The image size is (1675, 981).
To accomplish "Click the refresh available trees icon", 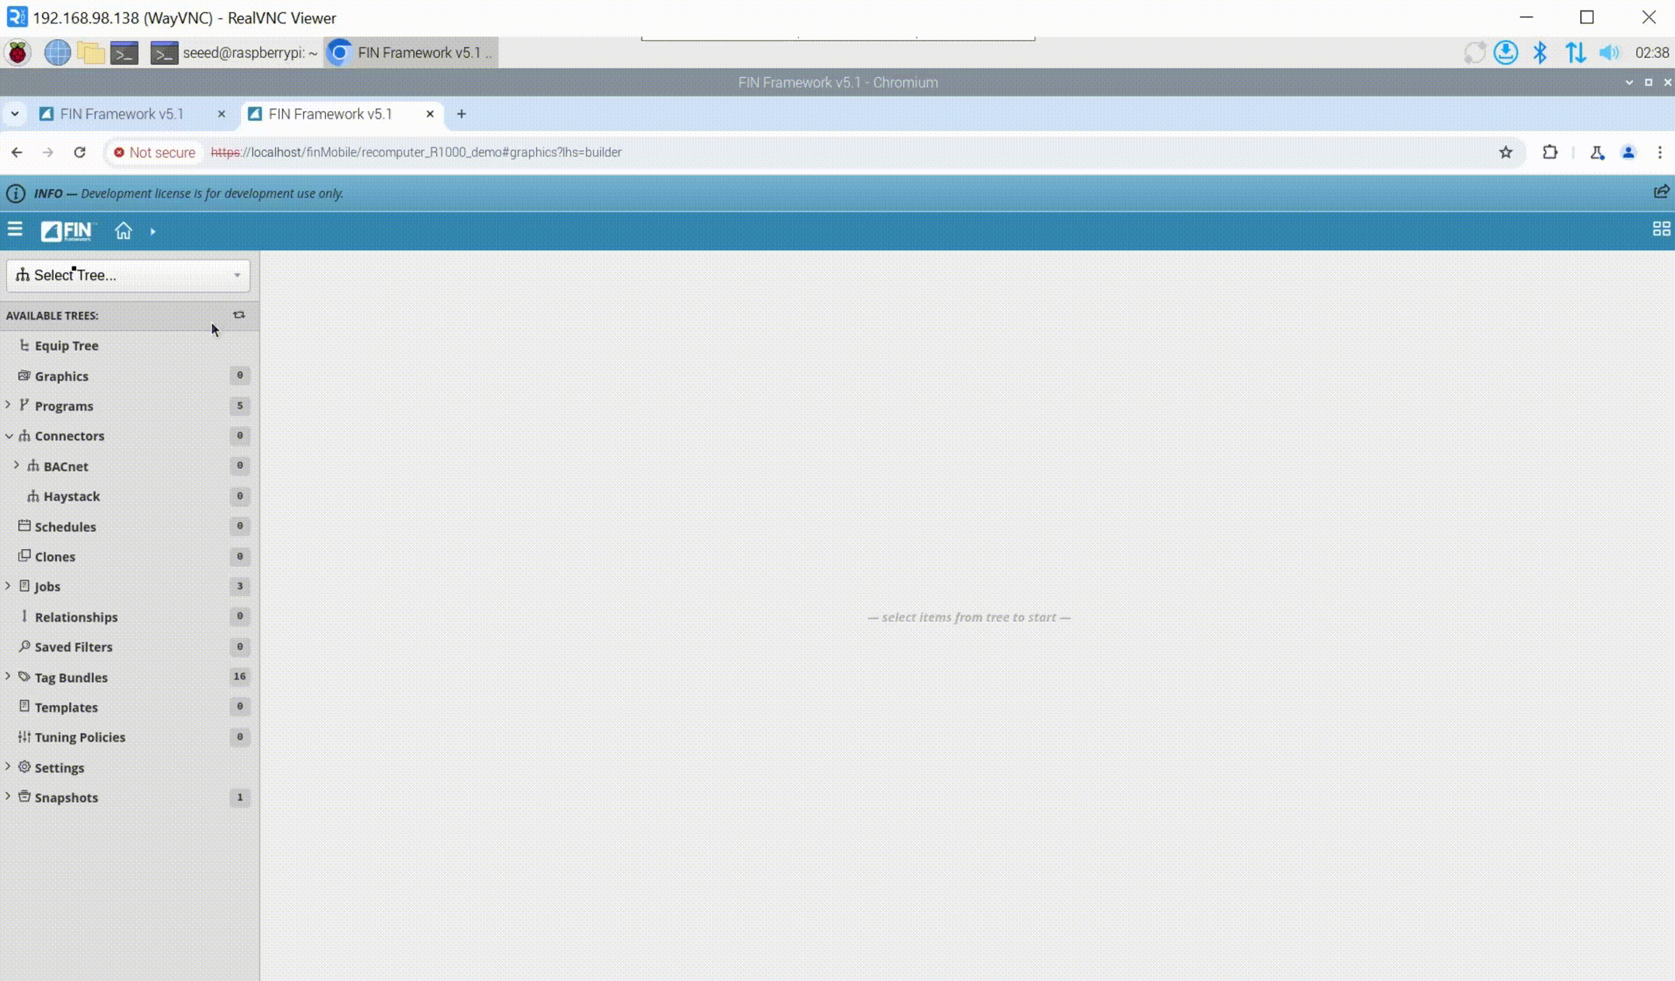I will [239, 315].
